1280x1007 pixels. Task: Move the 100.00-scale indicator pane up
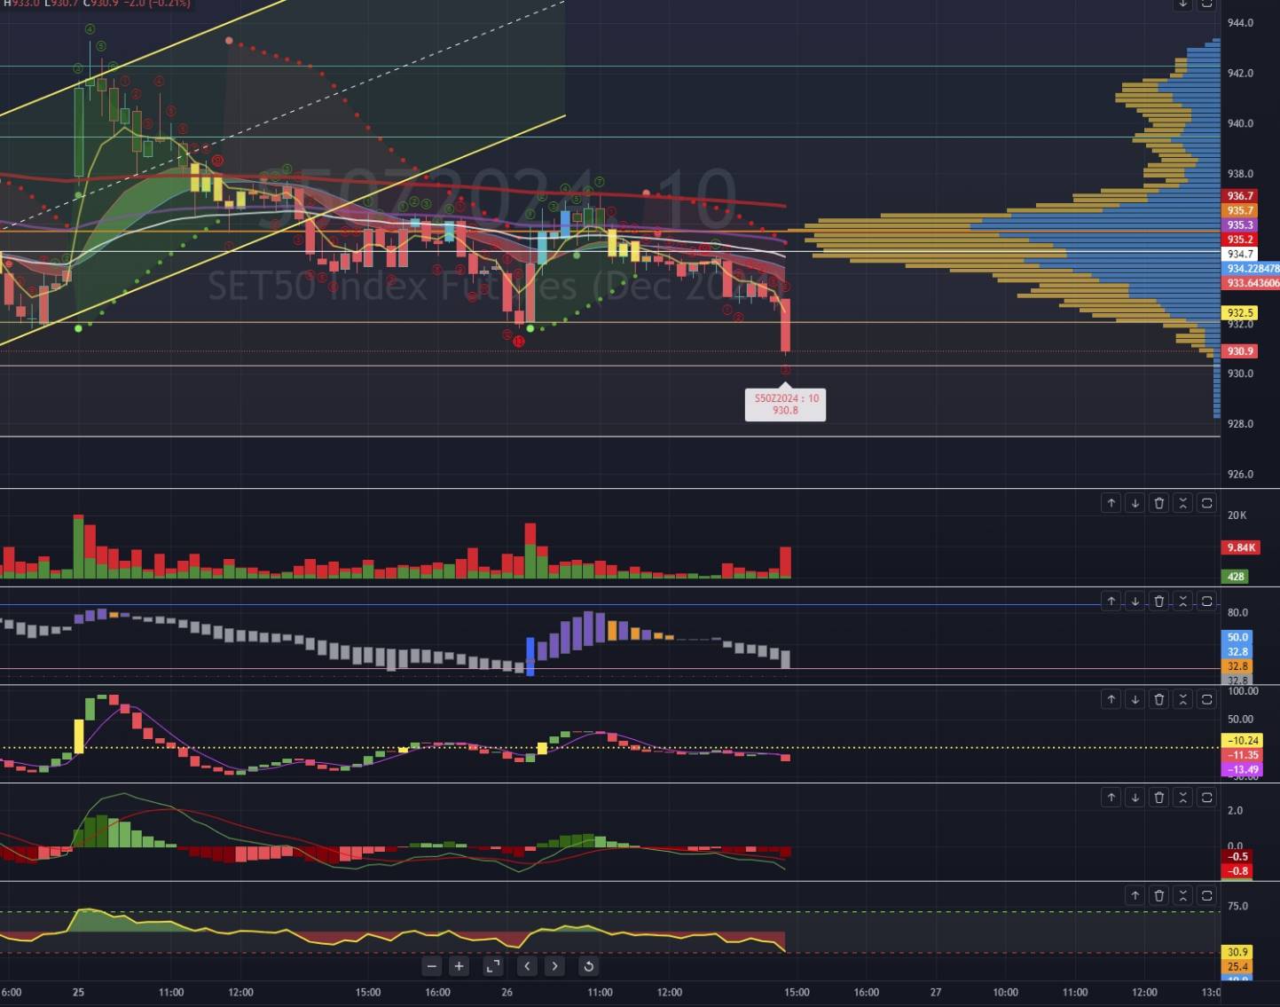[x=1111, y=700]
